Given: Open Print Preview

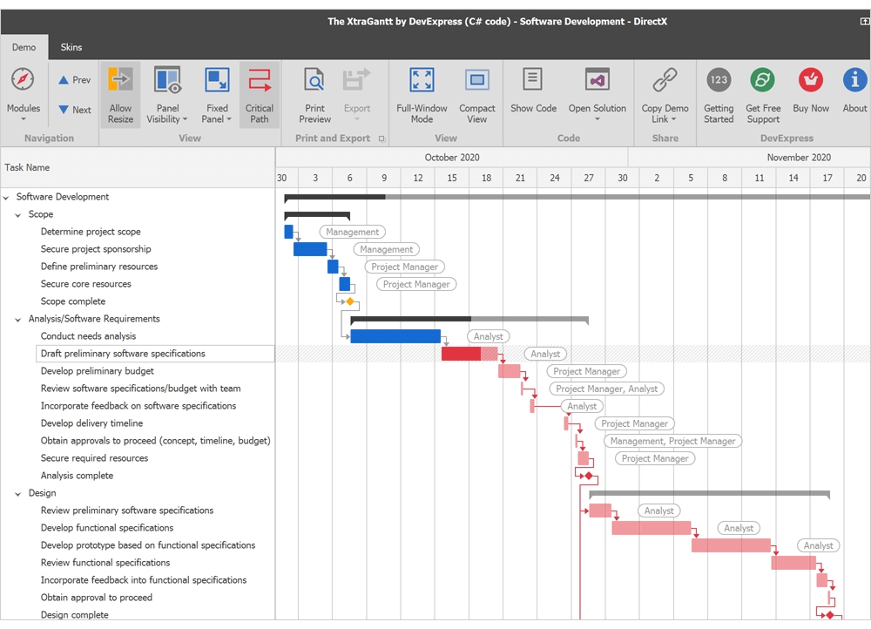Looking at the screenshot, I should pyautogui.click(x=314, y=91).
